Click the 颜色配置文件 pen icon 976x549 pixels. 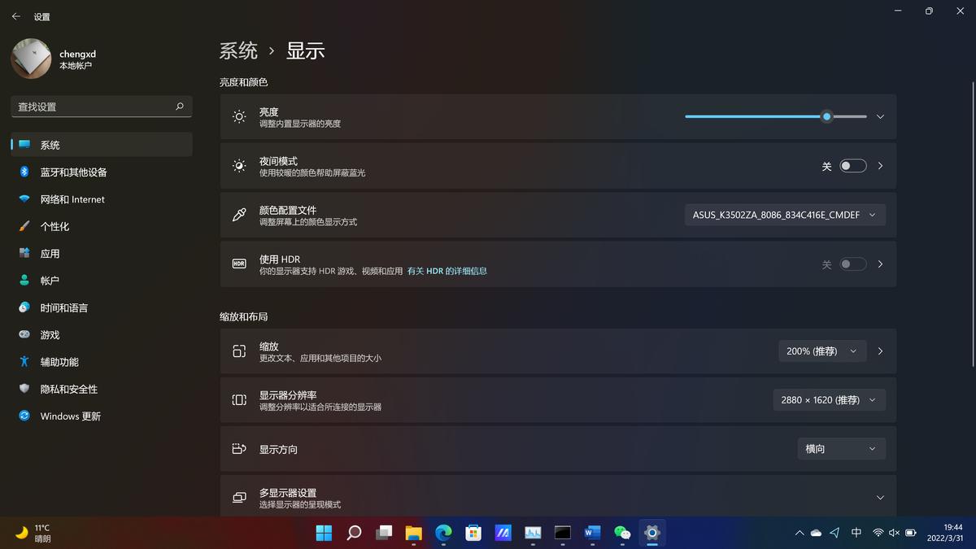click(x=238, y=214)
